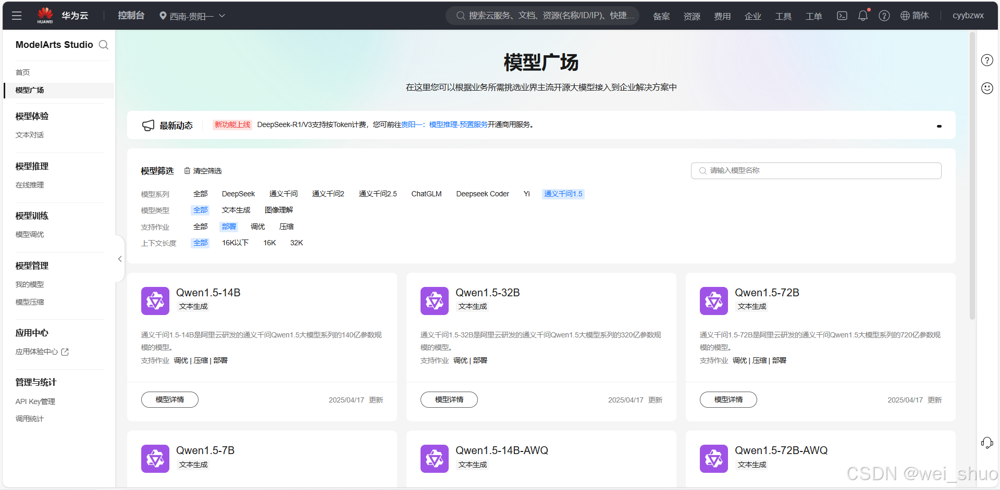The image size is (1000, 490).
Task: Open 资源 in the top navigation
Action: pos(692,16)
